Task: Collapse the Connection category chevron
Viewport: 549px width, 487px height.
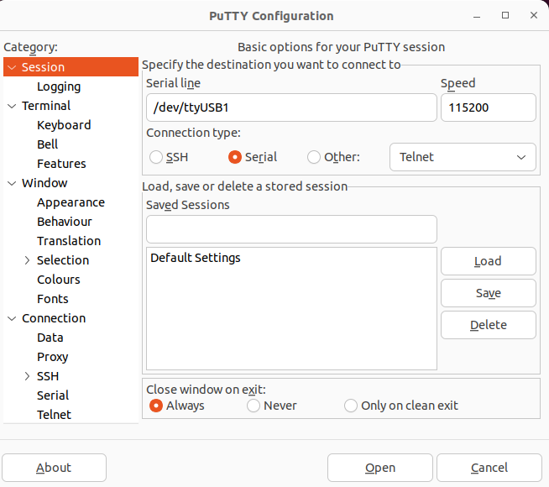Action: pos(12,318)
